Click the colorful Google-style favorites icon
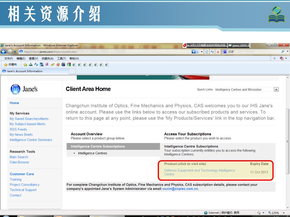Viewport: 290px width, 217px height. [x=69, y=64]
